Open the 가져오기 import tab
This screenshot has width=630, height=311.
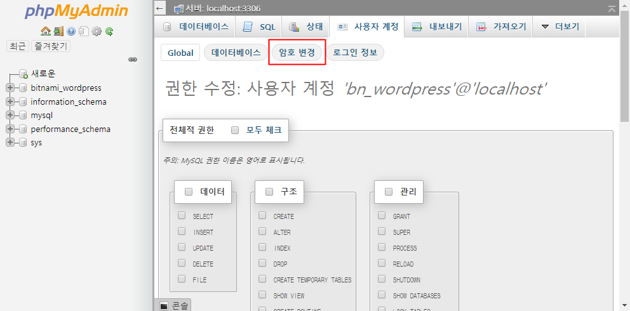[x=500, y=27]
